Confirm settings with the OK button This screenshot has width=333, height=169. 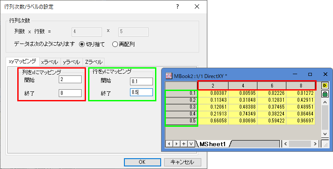(142, 162)
